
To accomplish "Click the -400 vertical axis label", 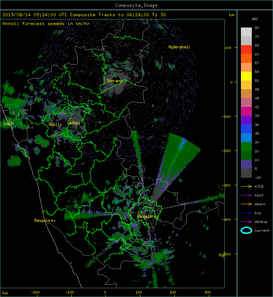I will 226,219.
